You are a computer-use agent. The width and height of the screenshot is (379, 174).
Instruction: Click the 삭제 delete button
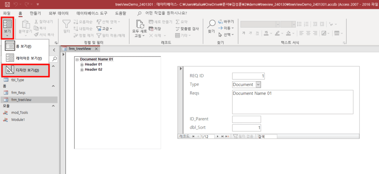tap(157, 35)
